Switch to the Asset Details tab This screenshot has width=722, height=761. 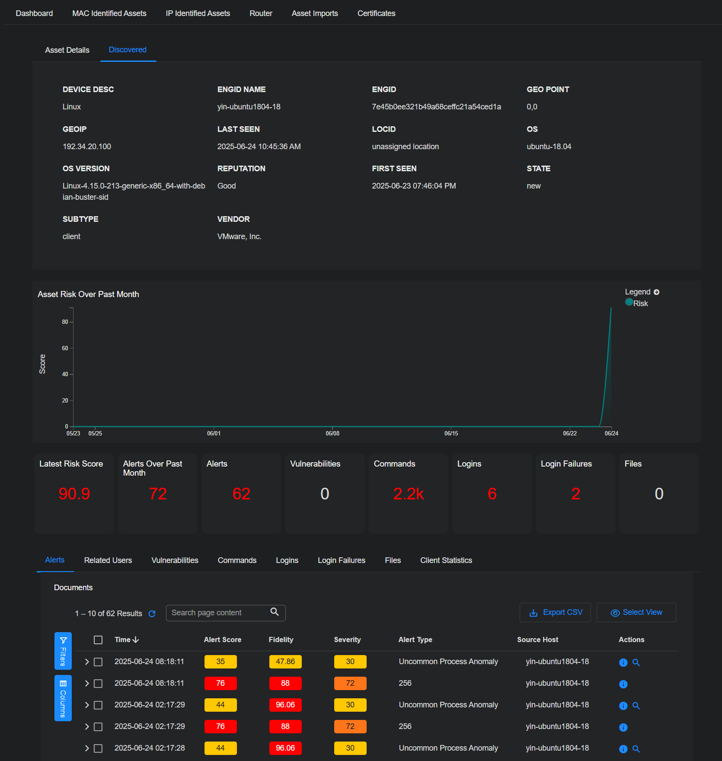(67, 50)
